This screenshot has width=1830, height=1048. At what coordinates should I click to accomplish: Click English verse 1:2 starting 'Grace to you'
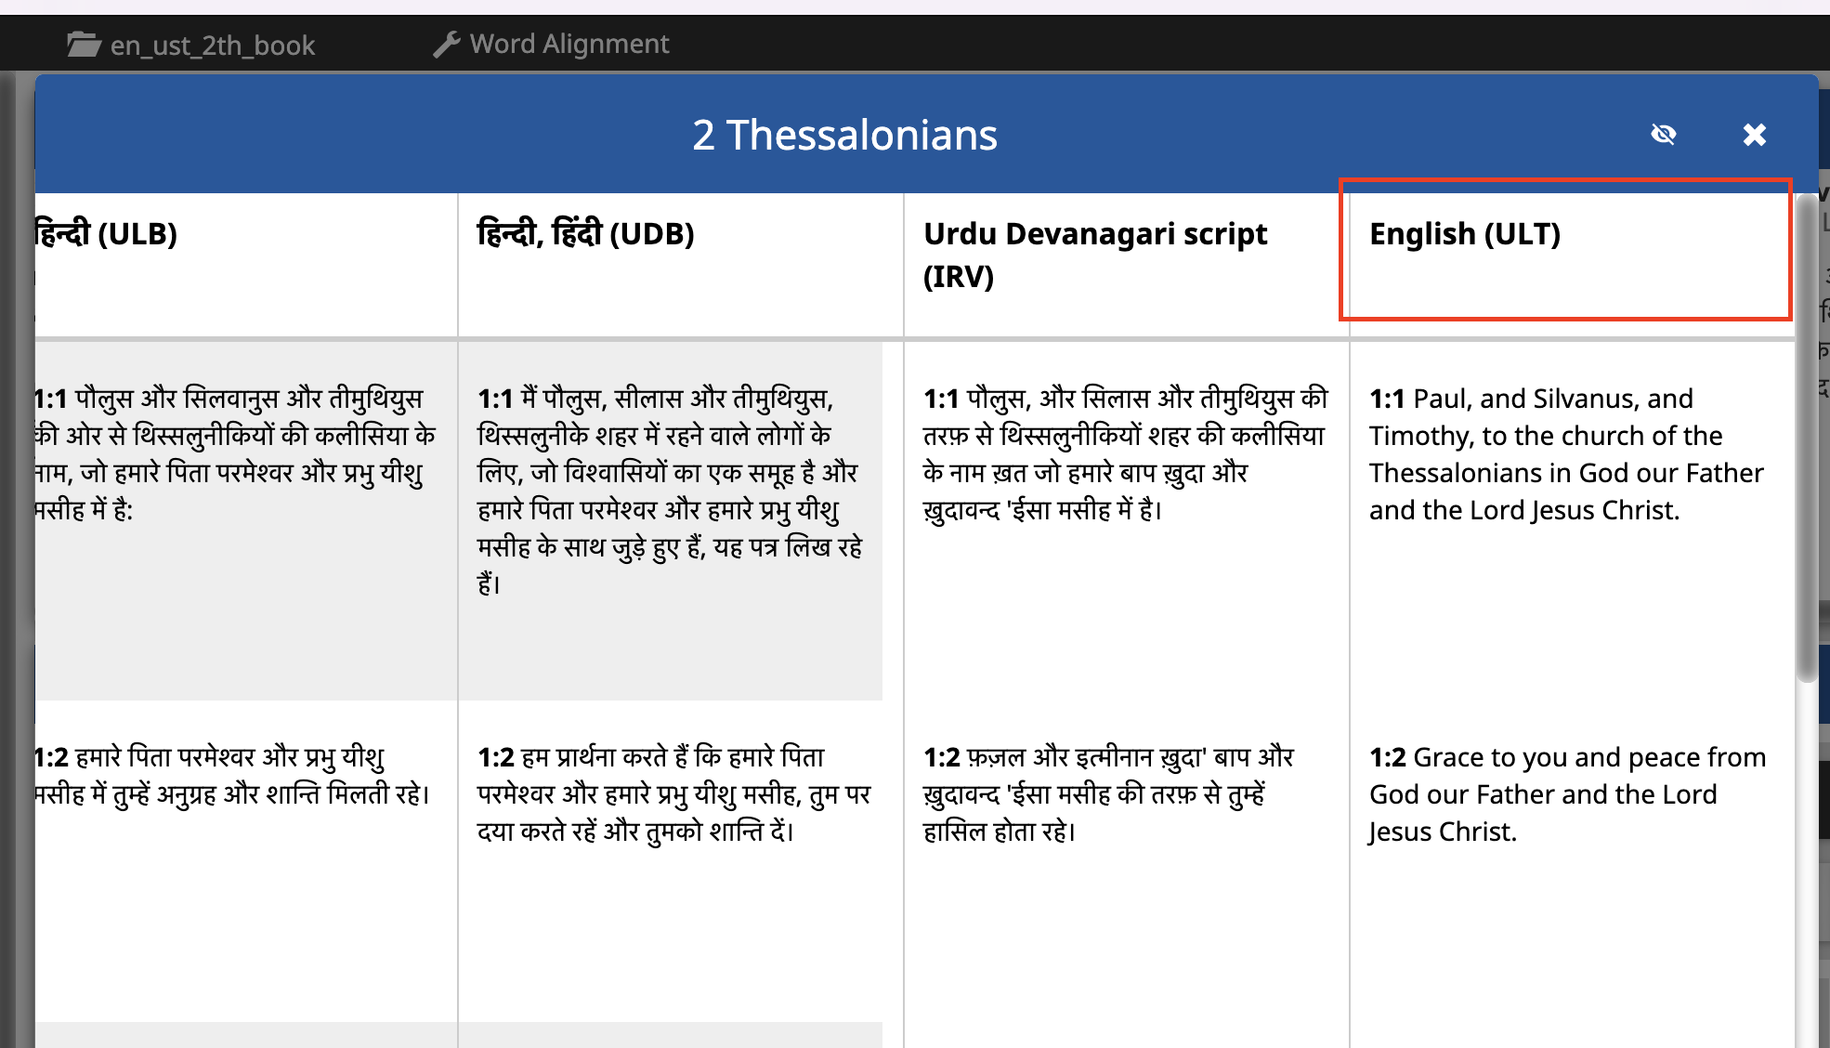pos(1567,793)
